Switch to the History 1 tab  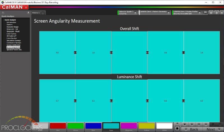tap(36, 13)
